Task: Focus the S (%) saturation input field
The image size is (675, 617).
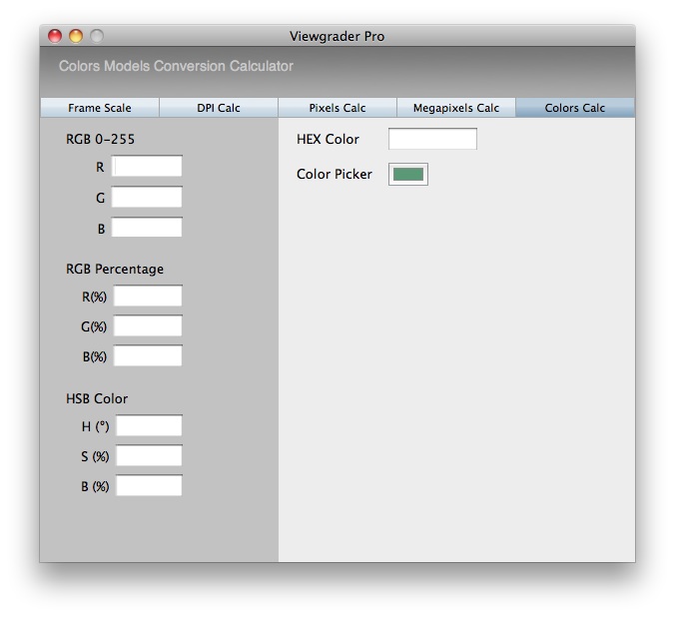Action: (149, 456)
